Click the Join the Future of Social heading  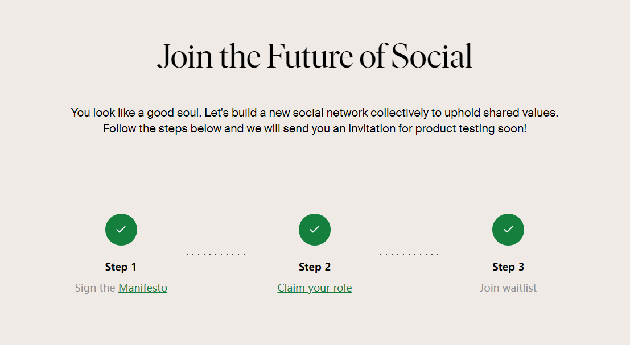coord(315,56)
